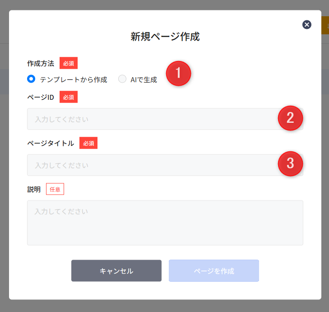The width and height of the screenshot is (329, 312).
Task: Click into the ページタイトル text field
Action: coord(149,165)
